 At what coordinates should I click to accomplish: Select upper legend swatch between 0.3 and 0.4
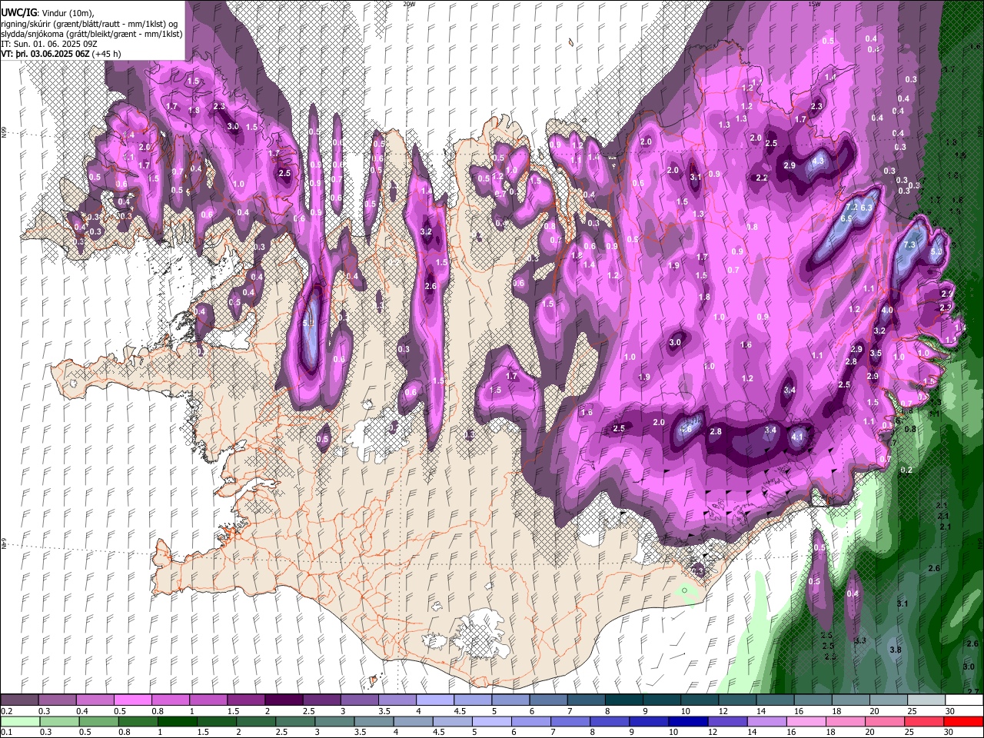[x=57, y=700]
